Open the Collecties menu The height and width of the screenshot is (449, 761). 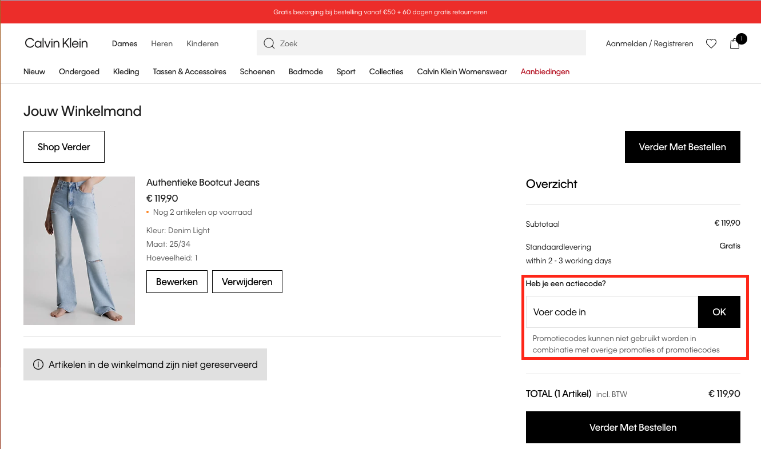click(x=387, y=71)
